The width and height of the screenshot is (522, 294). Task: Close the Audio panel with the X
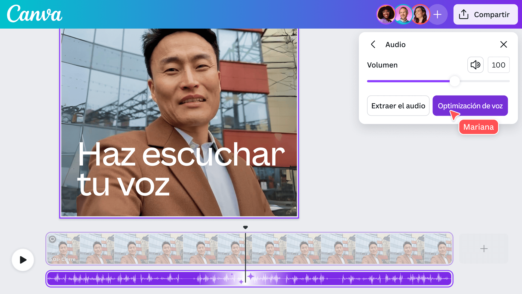(x=504, y=44)
